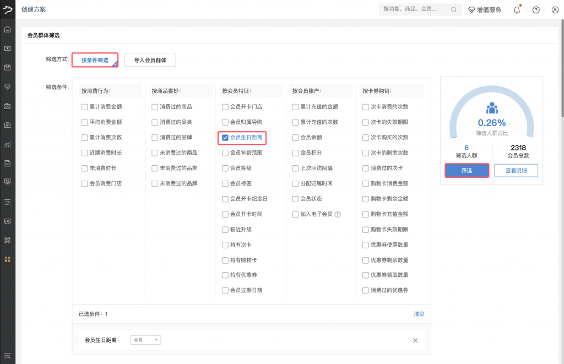564x364 pixels.
Task: Click the blue 筛选 button
Action: click(467, 171)
